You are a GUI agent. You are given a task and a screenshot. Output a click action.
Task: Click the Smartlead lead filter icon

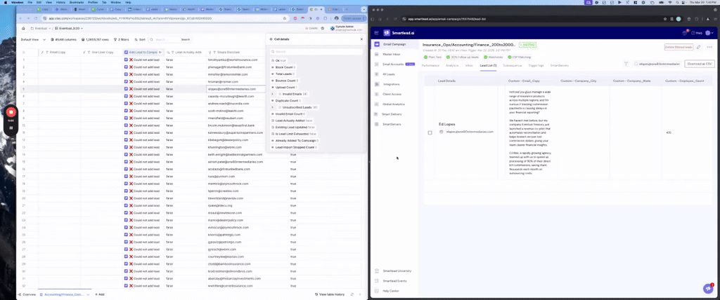click(x=626, y=64)
